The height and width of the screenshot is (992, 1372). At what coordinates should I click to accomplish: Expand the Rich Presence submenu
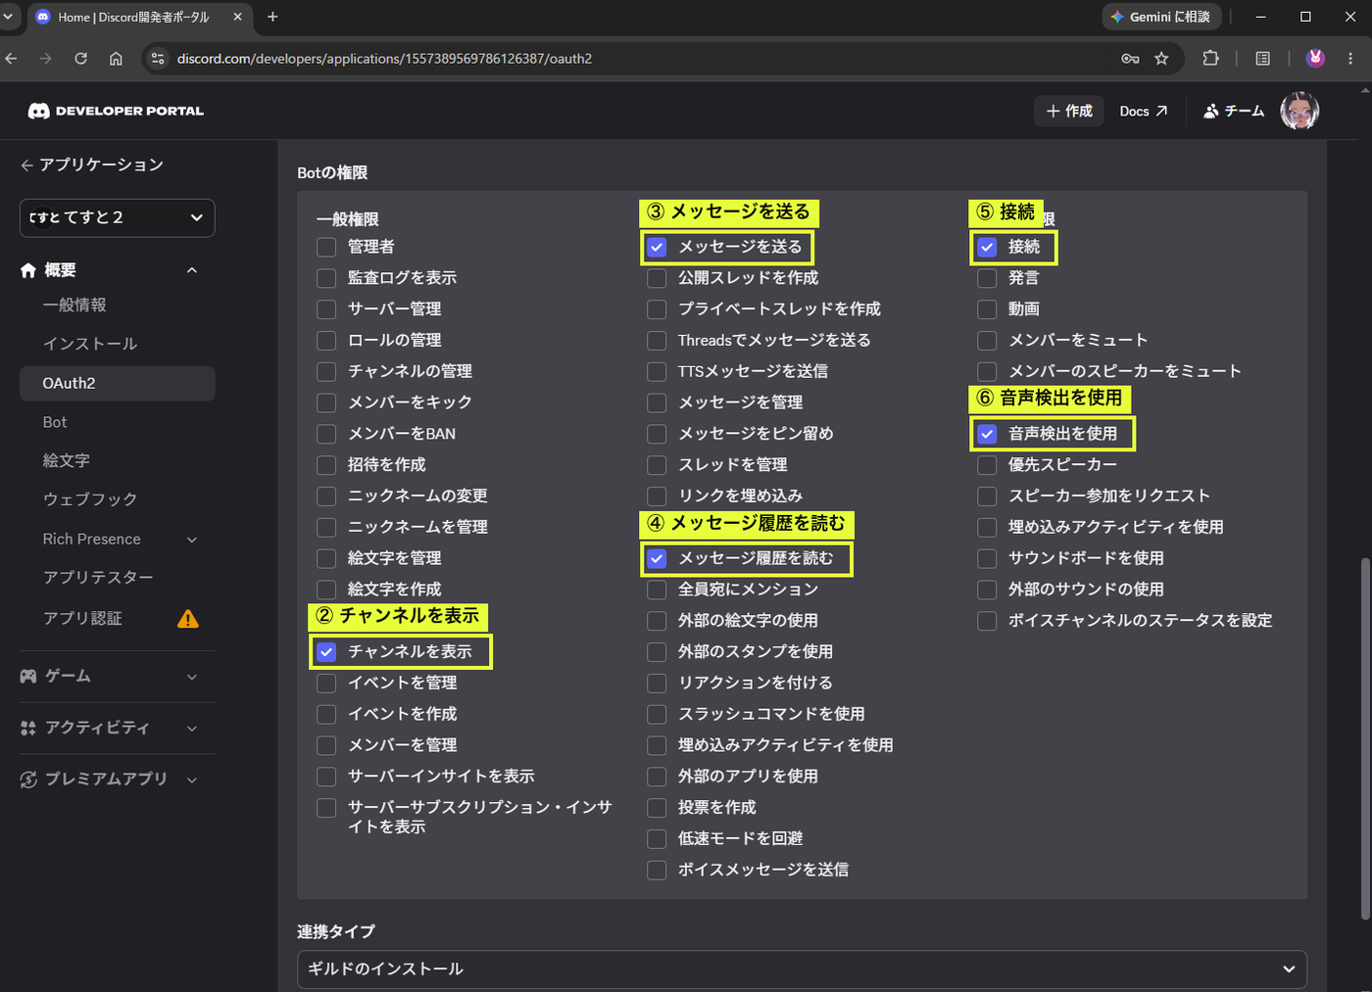[x=192, y=540]
